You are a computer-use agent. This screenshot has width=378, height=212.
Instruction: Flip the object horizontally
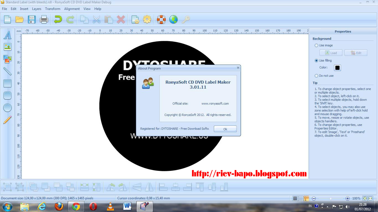click(149, 187)
